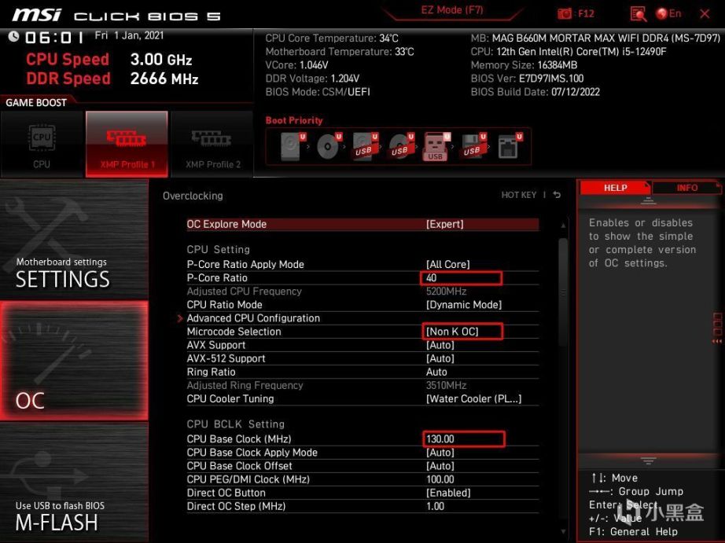Click the CPU BCLK Setting heading
This screenshot has height=543, width=725.
[235, 424]
